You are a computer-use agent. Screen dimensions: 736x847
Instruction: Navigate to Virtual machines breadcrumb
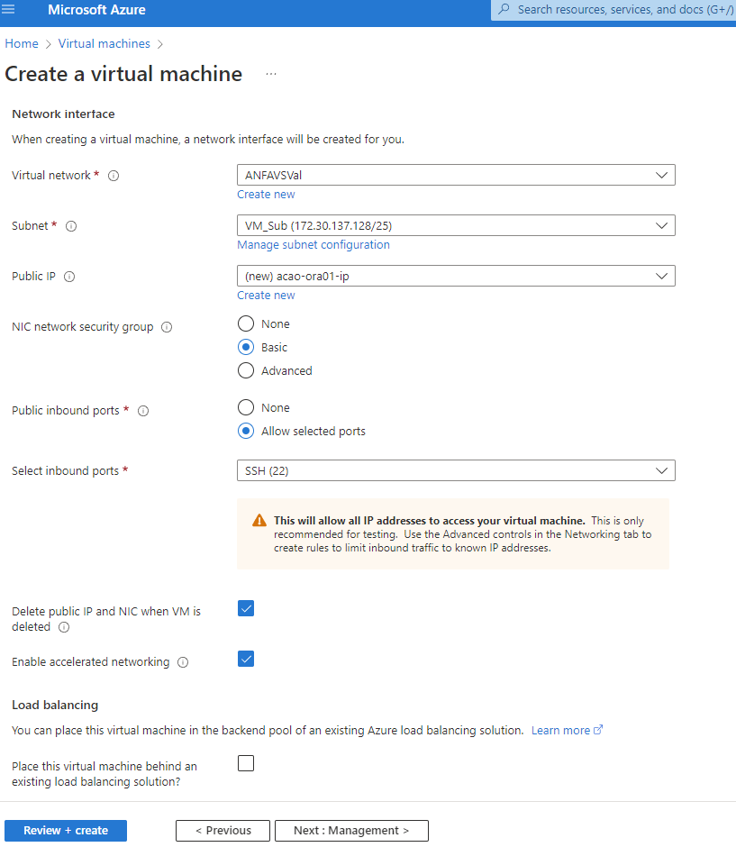(104, 43)
